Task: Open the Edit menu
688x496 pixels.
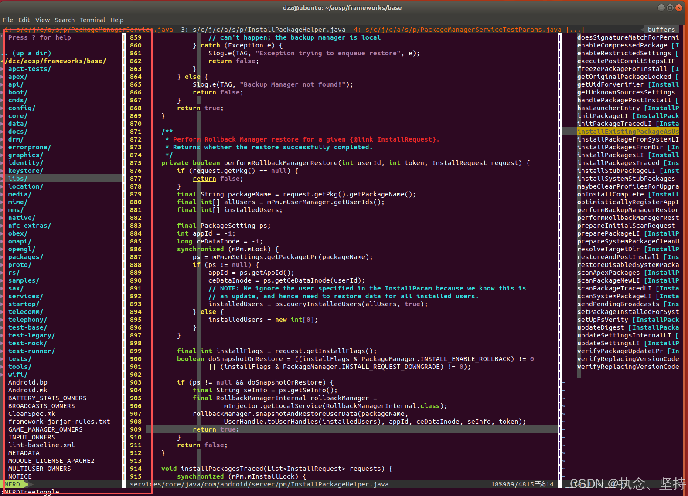Action: click(24, 20)
